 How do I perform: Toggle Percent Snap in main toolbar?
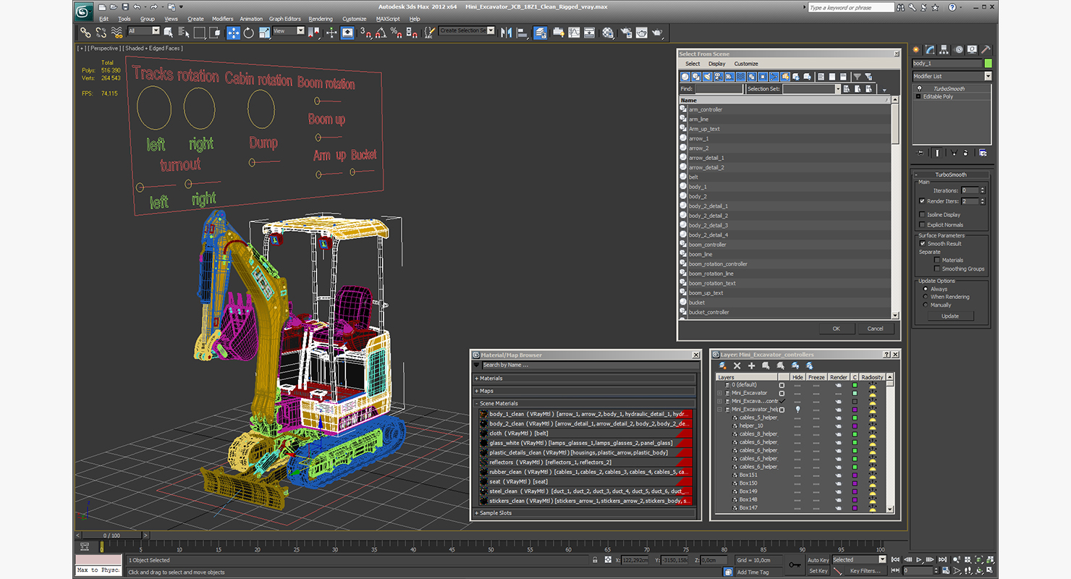[x=396, y=33]
